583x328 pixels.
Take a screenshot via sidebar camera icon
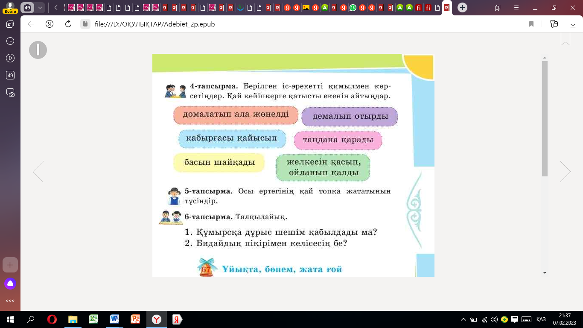click(10, 92)
